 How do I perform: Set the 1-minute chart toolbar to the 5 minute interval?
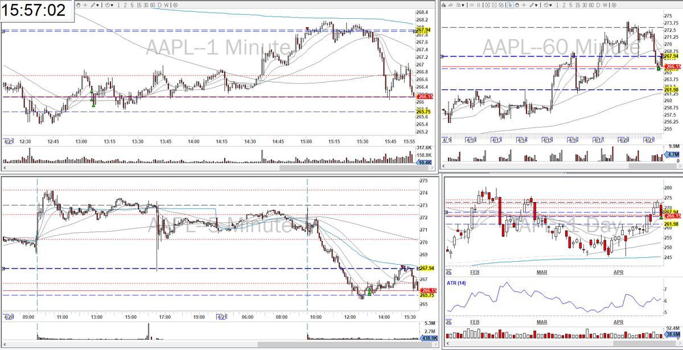click(132, 5)
